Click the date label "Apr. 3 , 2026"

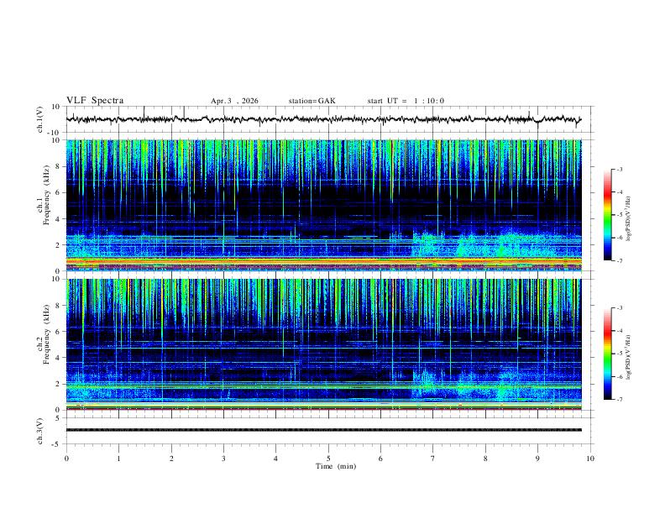(234, 101)
